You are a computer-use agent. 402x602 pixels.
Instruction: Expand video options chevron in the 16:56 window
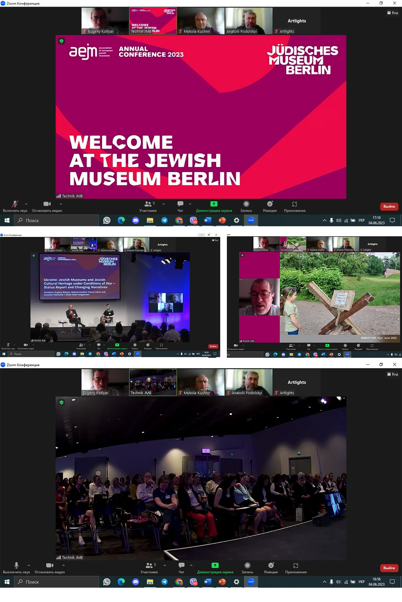(63, 565)
